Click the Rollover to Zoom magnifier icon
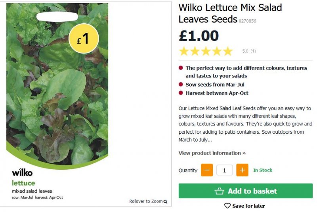The height and width of the screenshot is (212, 317). [165, 202]
